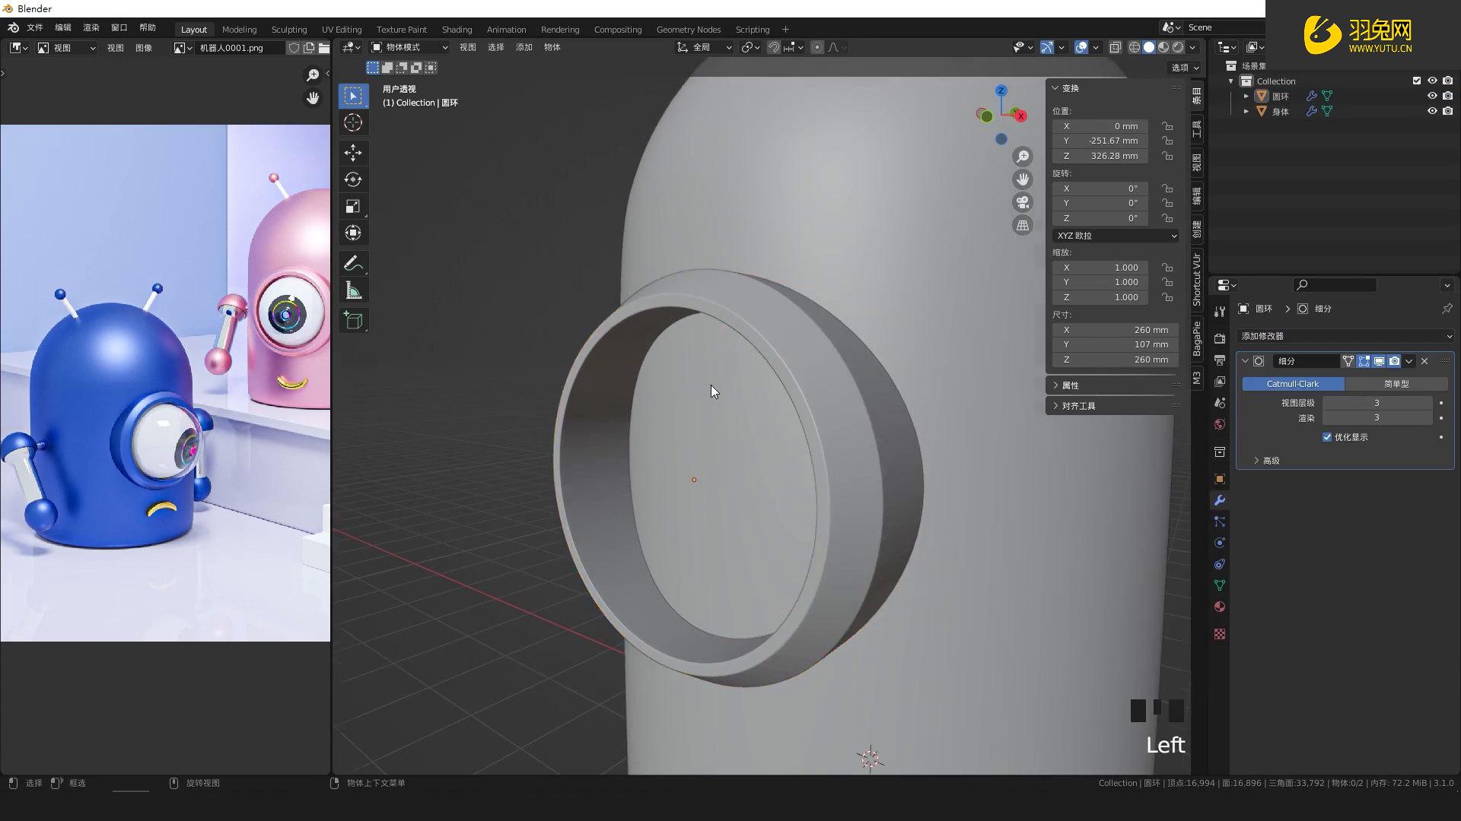This screenshot has height=821, width=1461.
Task: Open the Modifier Properties tab (wrench icon)
Action: [1219, 500]
